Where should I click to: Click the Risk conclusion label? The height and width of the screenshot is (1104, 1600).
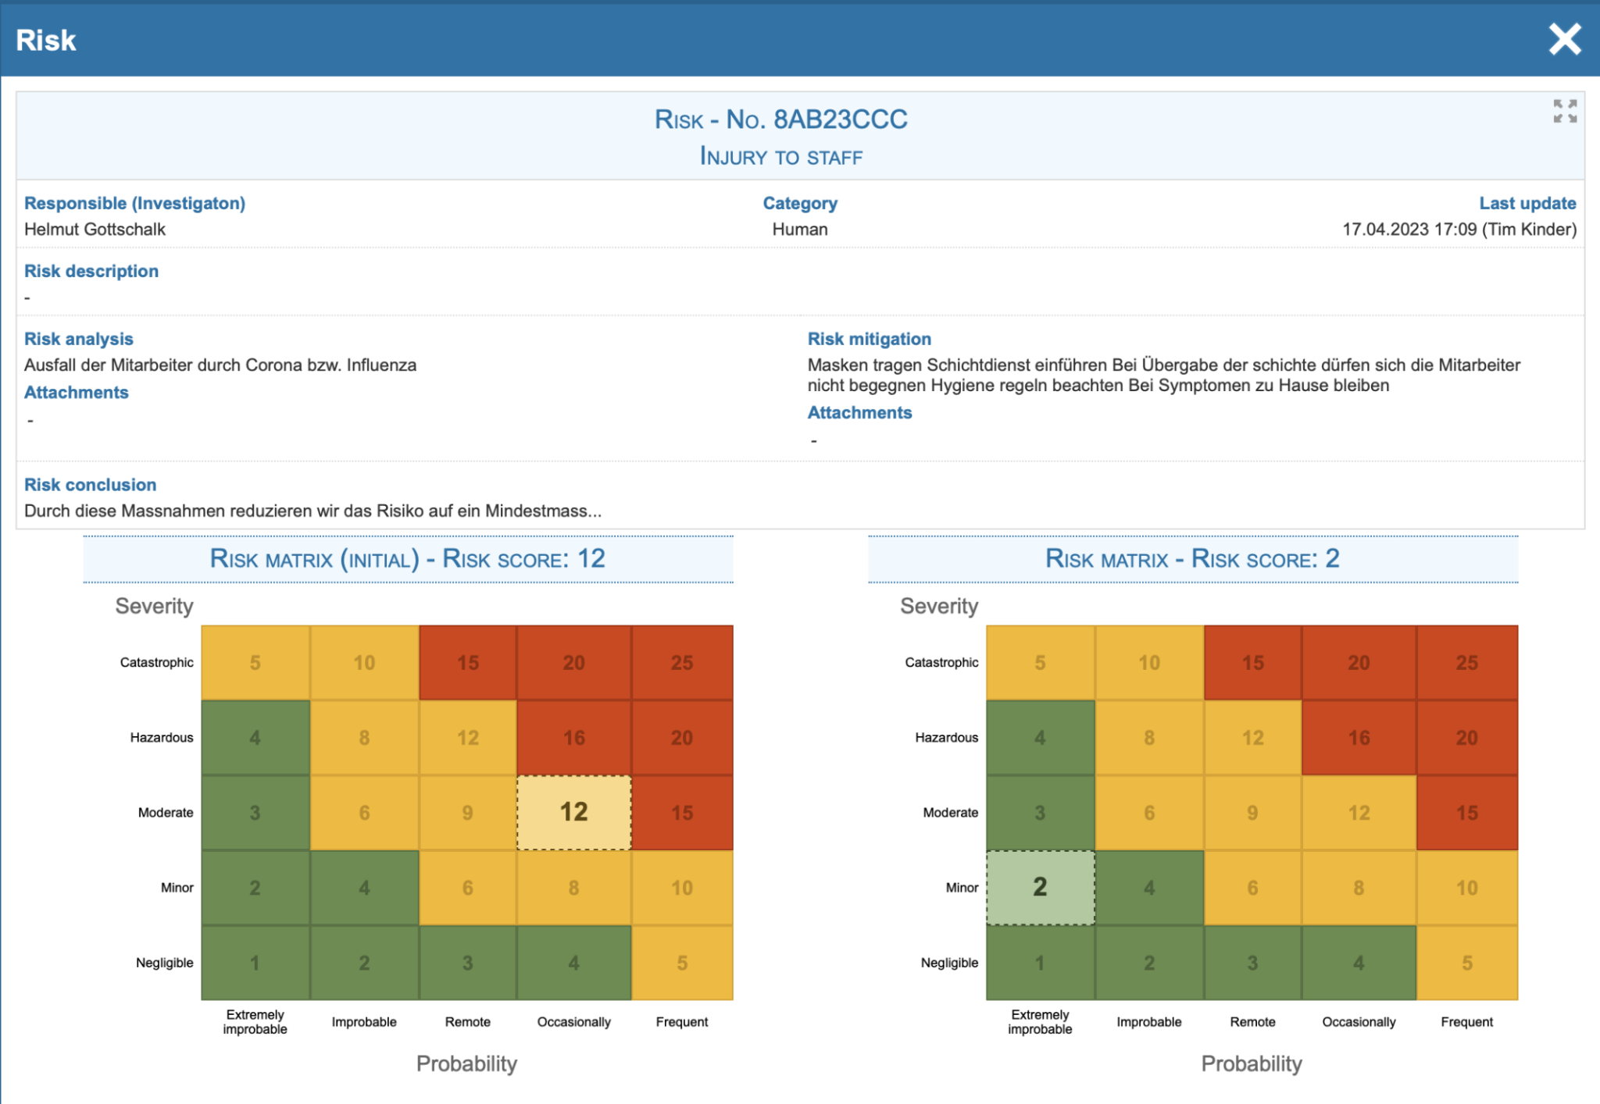click(91, 484)
